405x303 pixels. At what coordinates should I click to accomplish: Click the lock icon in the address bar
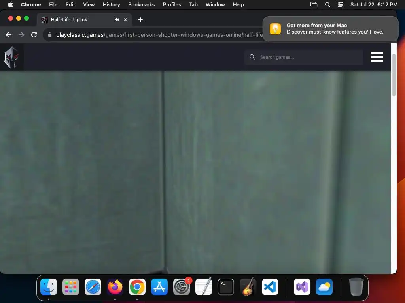point(49,35)
